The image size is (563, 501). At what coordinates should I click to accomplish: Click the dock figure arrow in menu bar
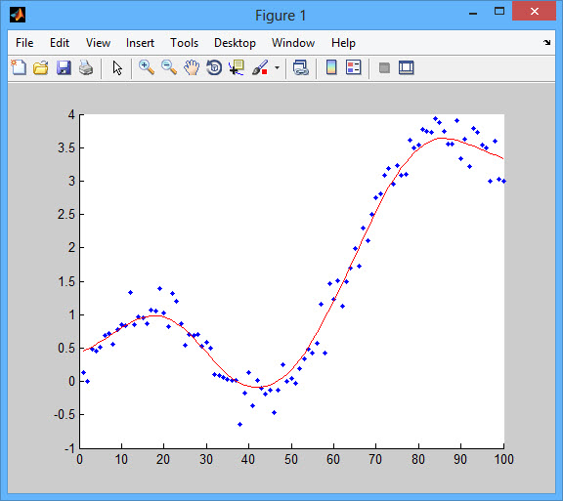(x=546, y=43)
